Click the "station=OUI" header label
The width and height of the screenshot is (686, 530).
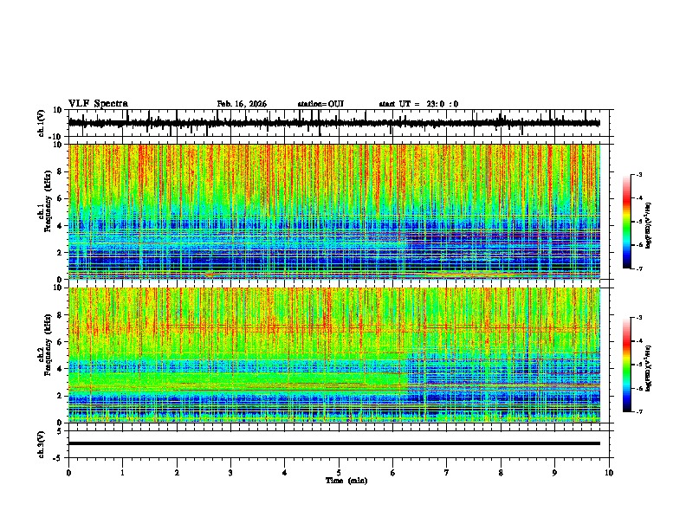click(x=320, y=104)
